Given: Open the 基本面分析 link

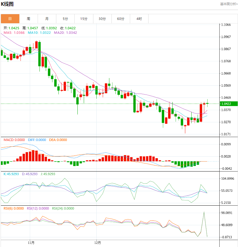Looking at the screenshot, I should pyautogui.click(x=229, y=4).
